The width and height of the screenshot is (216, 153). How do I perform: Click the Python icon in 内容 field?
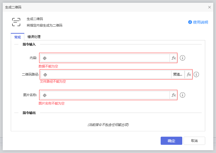coord(45,58)
